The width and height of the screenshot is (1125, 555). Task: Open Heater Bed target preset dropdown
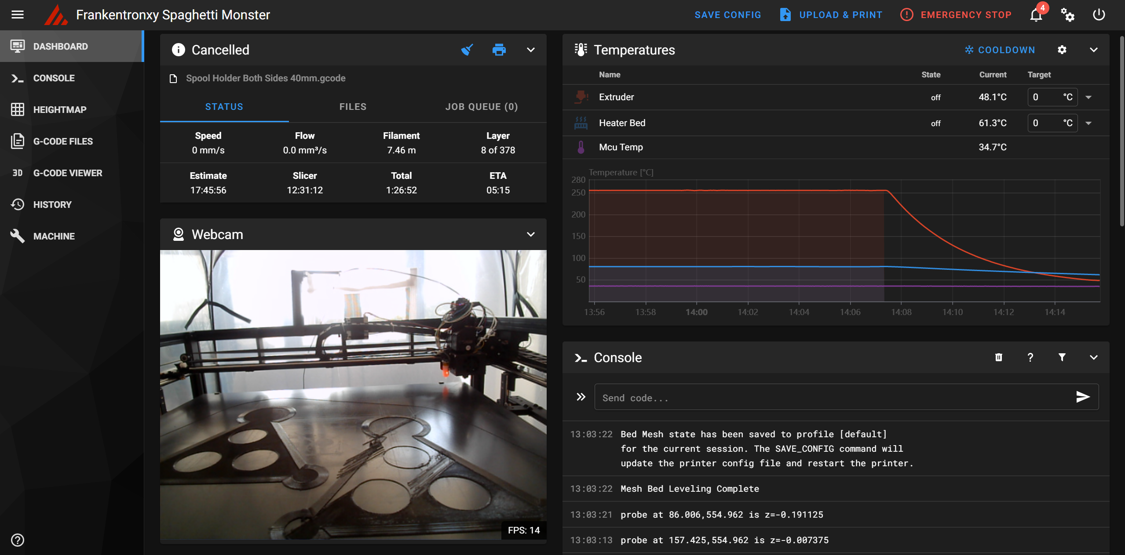[1088, 123]
